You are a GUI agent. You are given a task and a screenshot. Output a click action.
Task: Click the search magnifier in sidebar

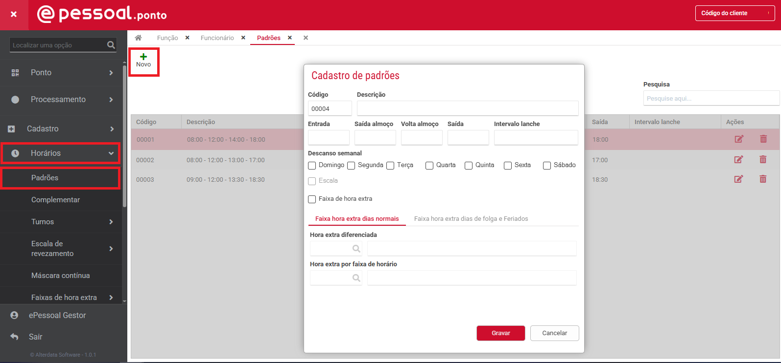(x=111, y=45)
